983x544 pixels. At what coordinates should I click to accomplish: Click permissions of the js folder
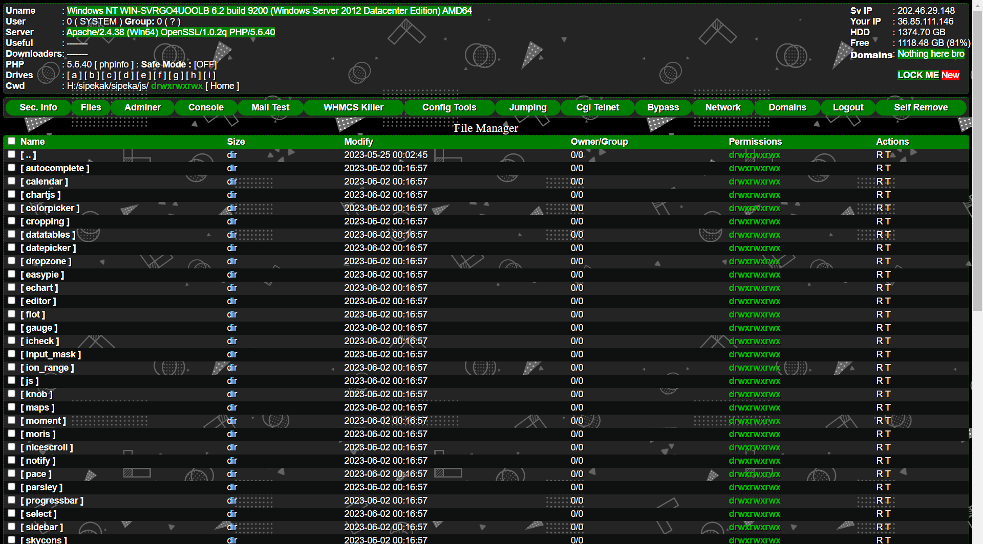754,381
